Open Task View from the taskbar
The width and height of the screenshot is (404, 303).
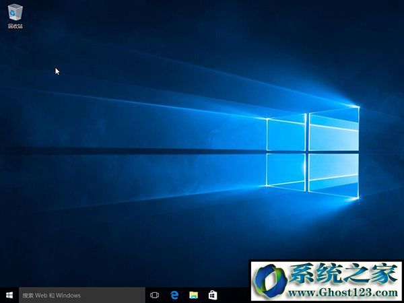155,295
